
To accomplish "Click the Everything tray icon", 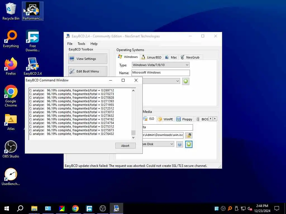I will [230, 208].
